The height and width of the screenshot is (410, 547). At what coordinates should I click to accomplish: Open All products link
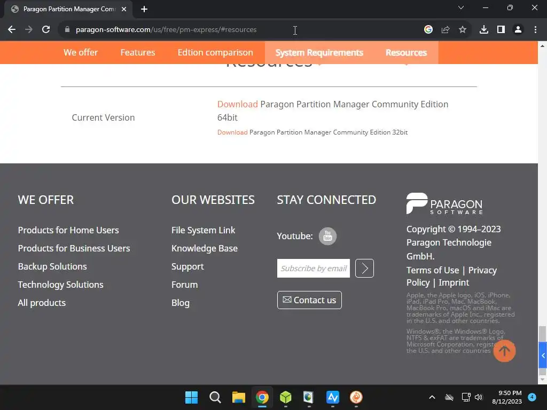[x=42, y=303]
